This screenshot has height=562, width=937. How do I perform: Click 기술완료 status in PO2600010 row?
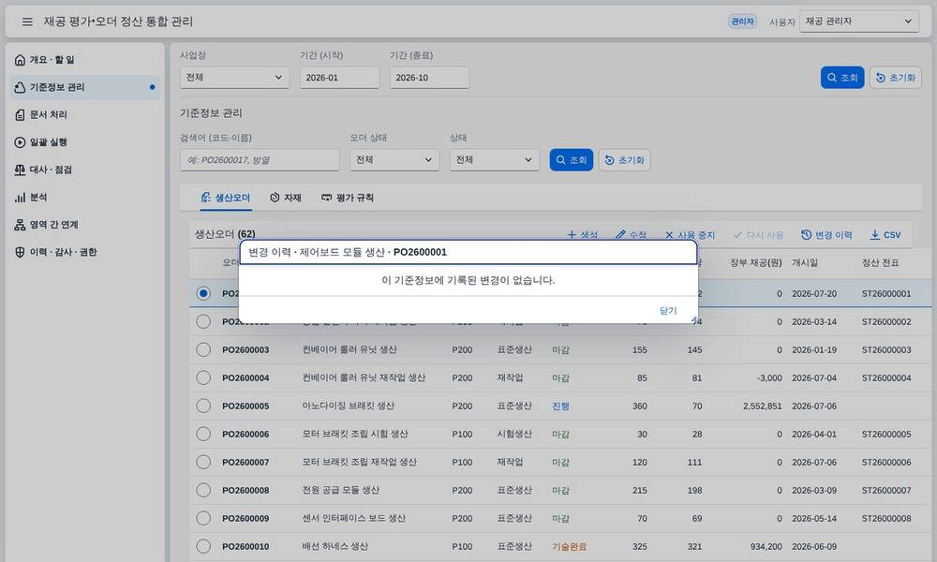[x=569, y=546]
